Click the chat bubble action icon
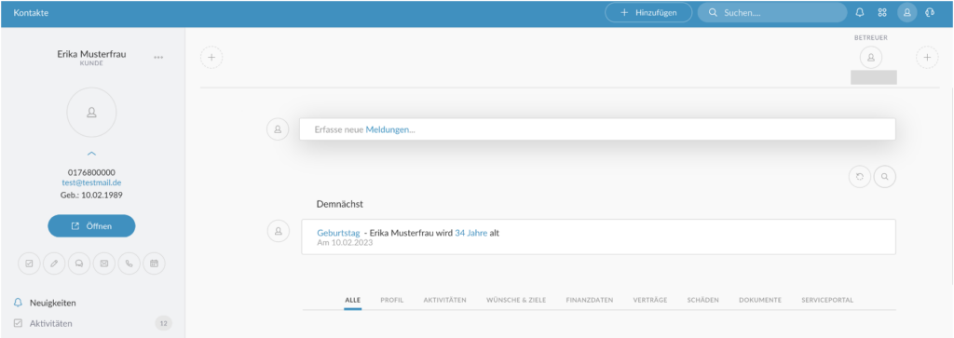This screenshot has height=338, width=954. 79,264
